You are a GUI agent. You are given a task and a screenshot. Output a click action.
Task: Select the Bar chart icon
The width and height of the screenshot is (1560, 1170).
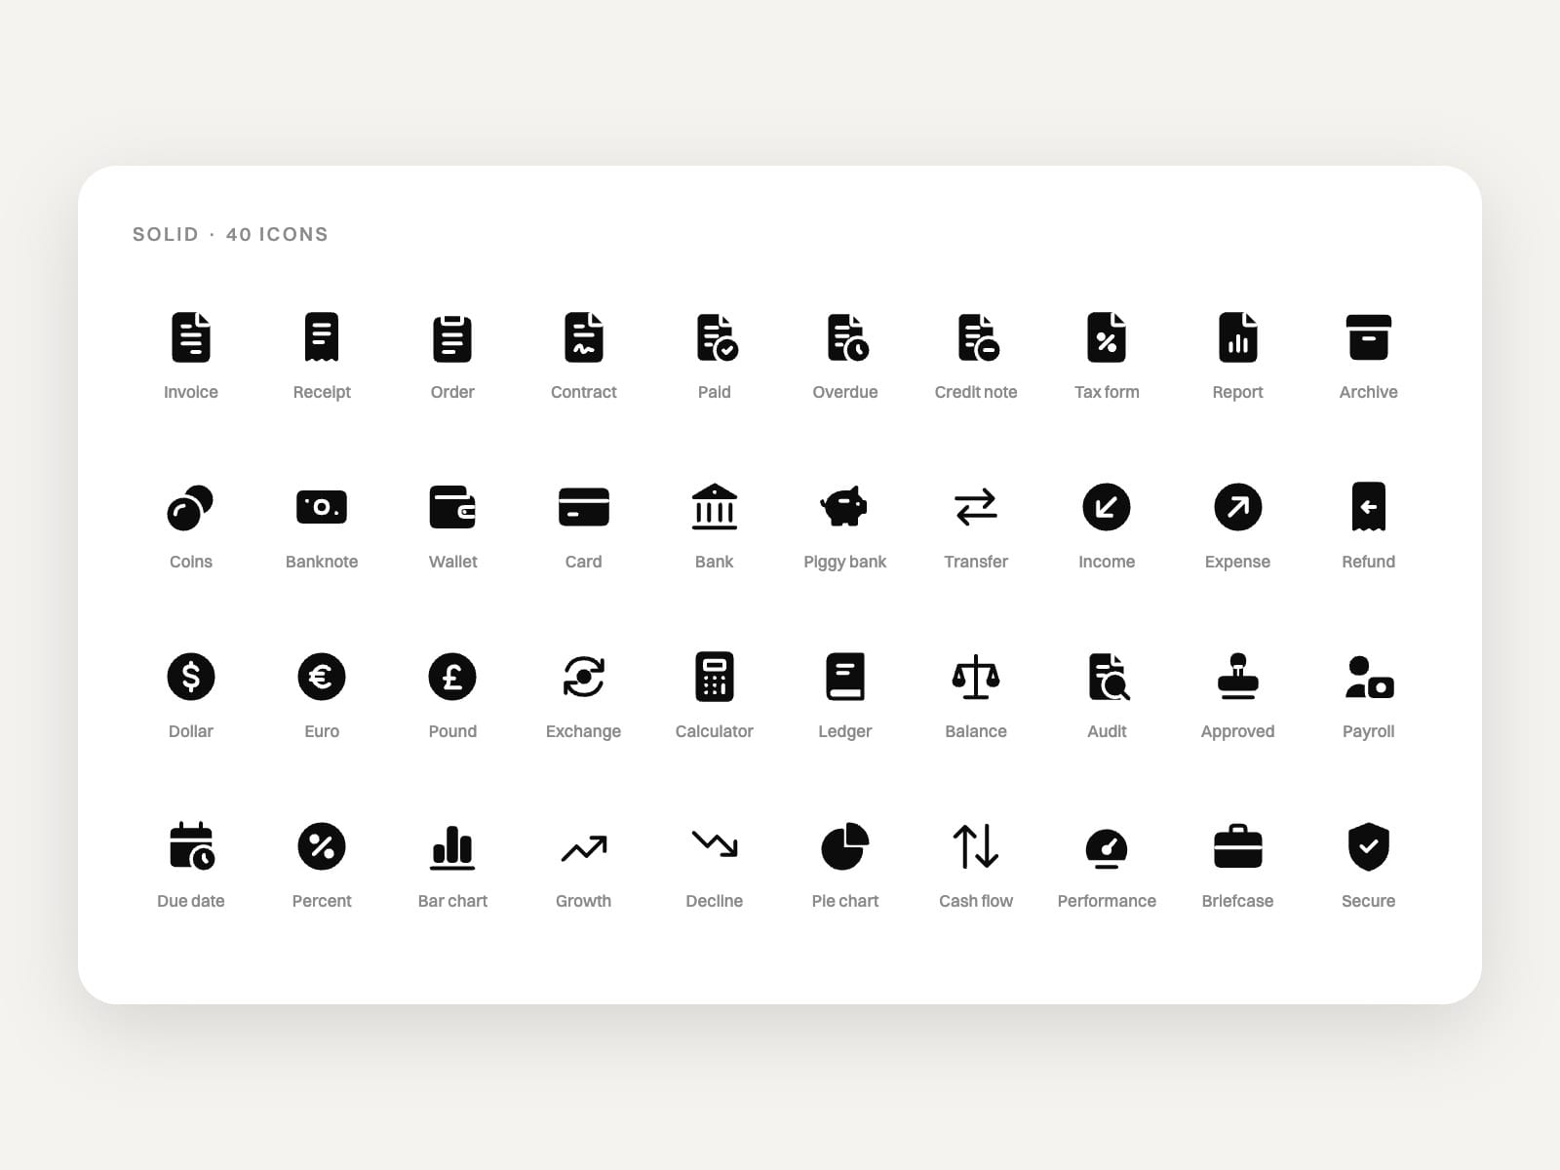click(x=452, y=847)
